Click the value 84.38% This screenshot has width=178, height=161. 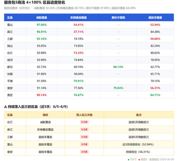(155, 32)
